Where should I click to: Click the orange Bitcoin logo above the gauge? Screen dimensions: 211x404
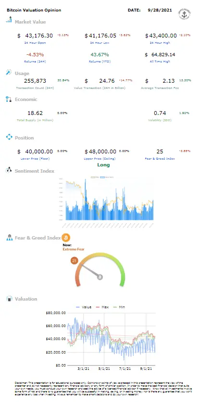[x=66, y=237]
